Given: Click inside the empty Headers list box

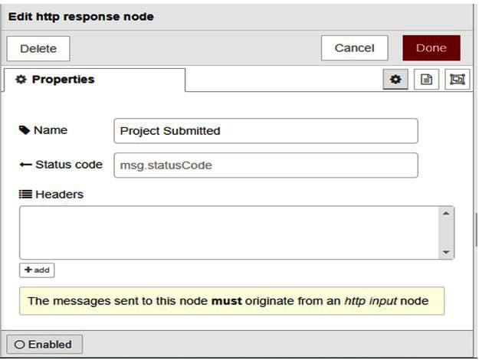Looking at the screenshot, I should pyautogui.click(x=228, y=232).
